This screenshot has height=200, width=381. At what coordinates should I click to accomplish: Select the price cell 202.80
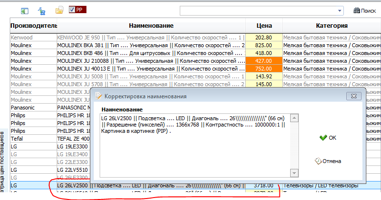(264, 37)
